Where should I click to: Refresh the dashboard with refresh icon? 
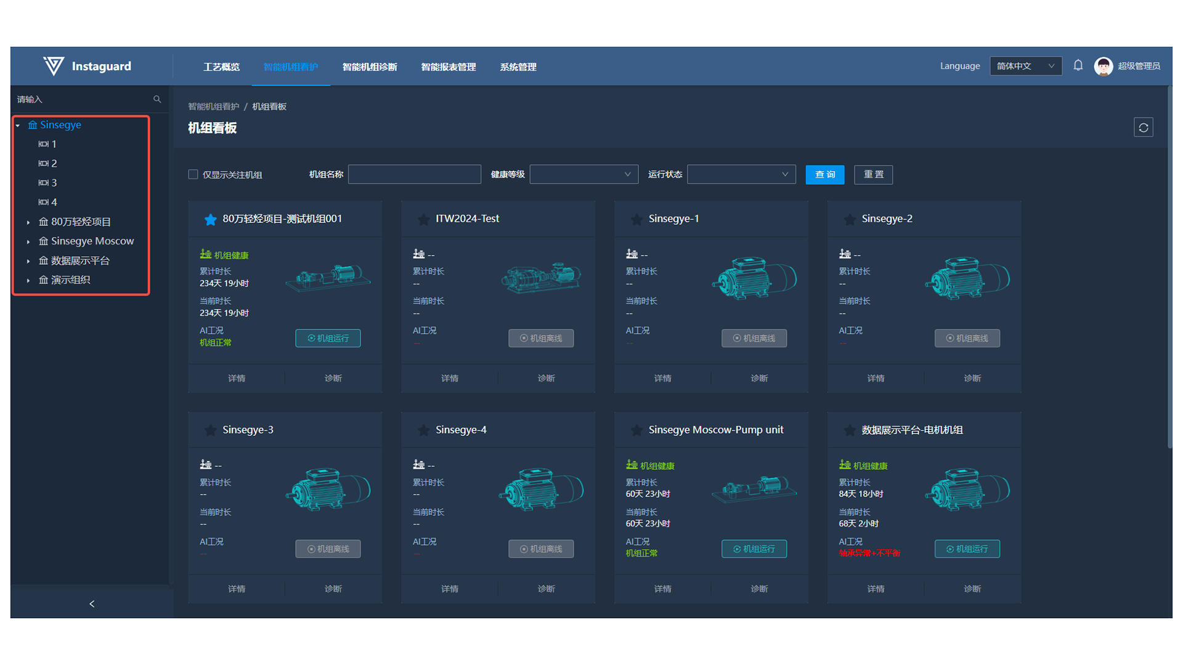coord(1144,127)
